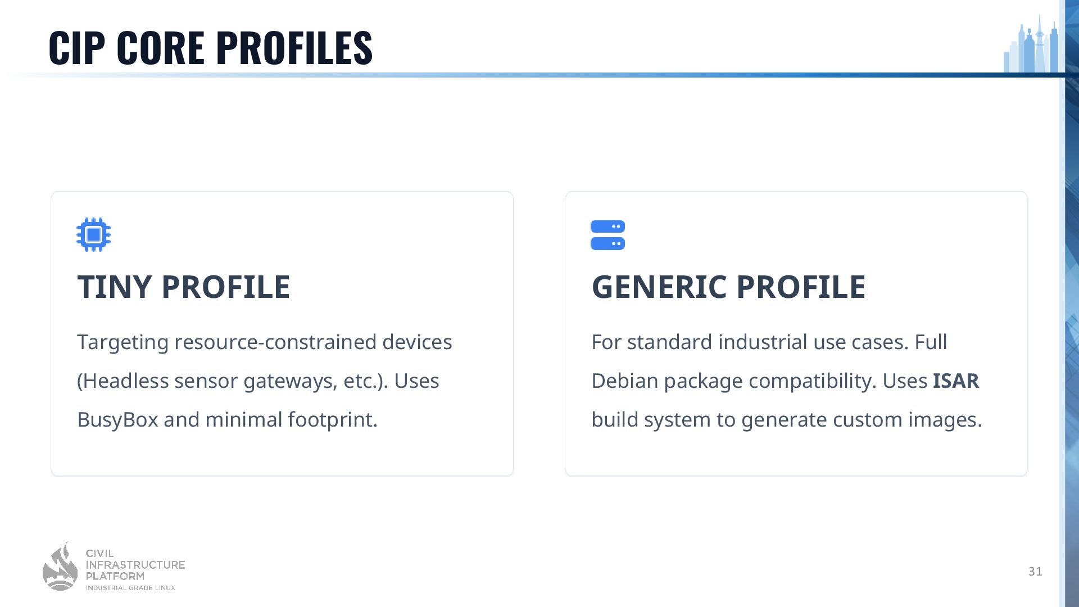Image resolution: width=1079 pixels, height=607 pixels.
Task: Click the blue gradient header divider line
Action: (534, 75)
